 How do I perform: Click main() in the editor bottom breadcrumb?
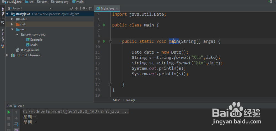130,100
